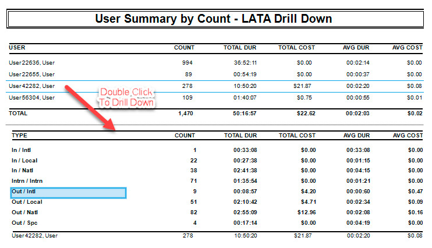The width and height of the screenshot is (432, 248).
Task: Click the Double Click To Drill Down annotation
Action: click(x=127, y=97)
